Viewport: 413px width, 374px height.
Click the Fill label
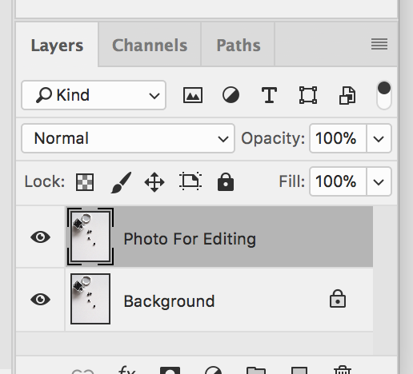point(292,181)
